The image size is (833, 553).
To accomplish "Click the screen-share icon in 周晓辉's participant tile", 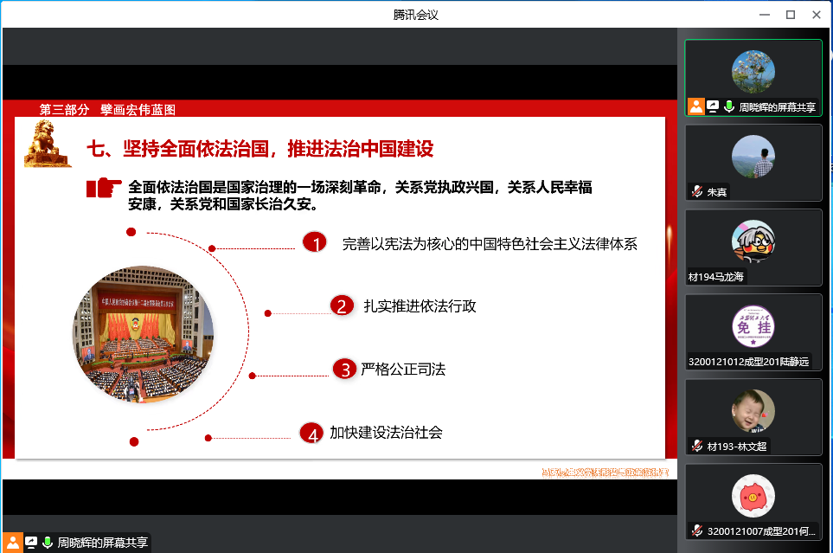I will (x=713, y=106).
